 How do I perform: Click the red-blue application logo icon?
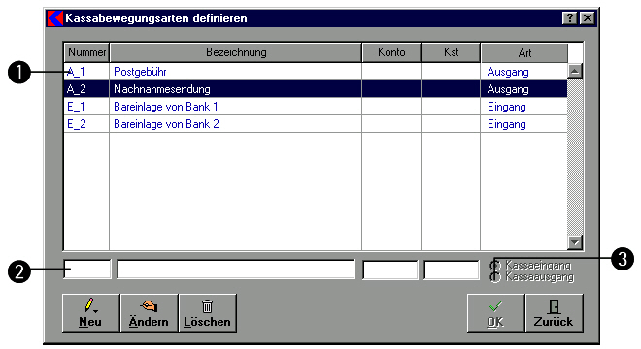(x=55, y=18)
